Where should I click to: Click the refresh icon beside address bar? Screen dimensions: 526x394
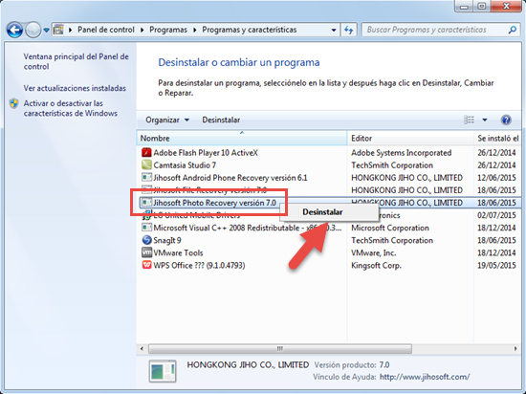[x=349, y=31]
